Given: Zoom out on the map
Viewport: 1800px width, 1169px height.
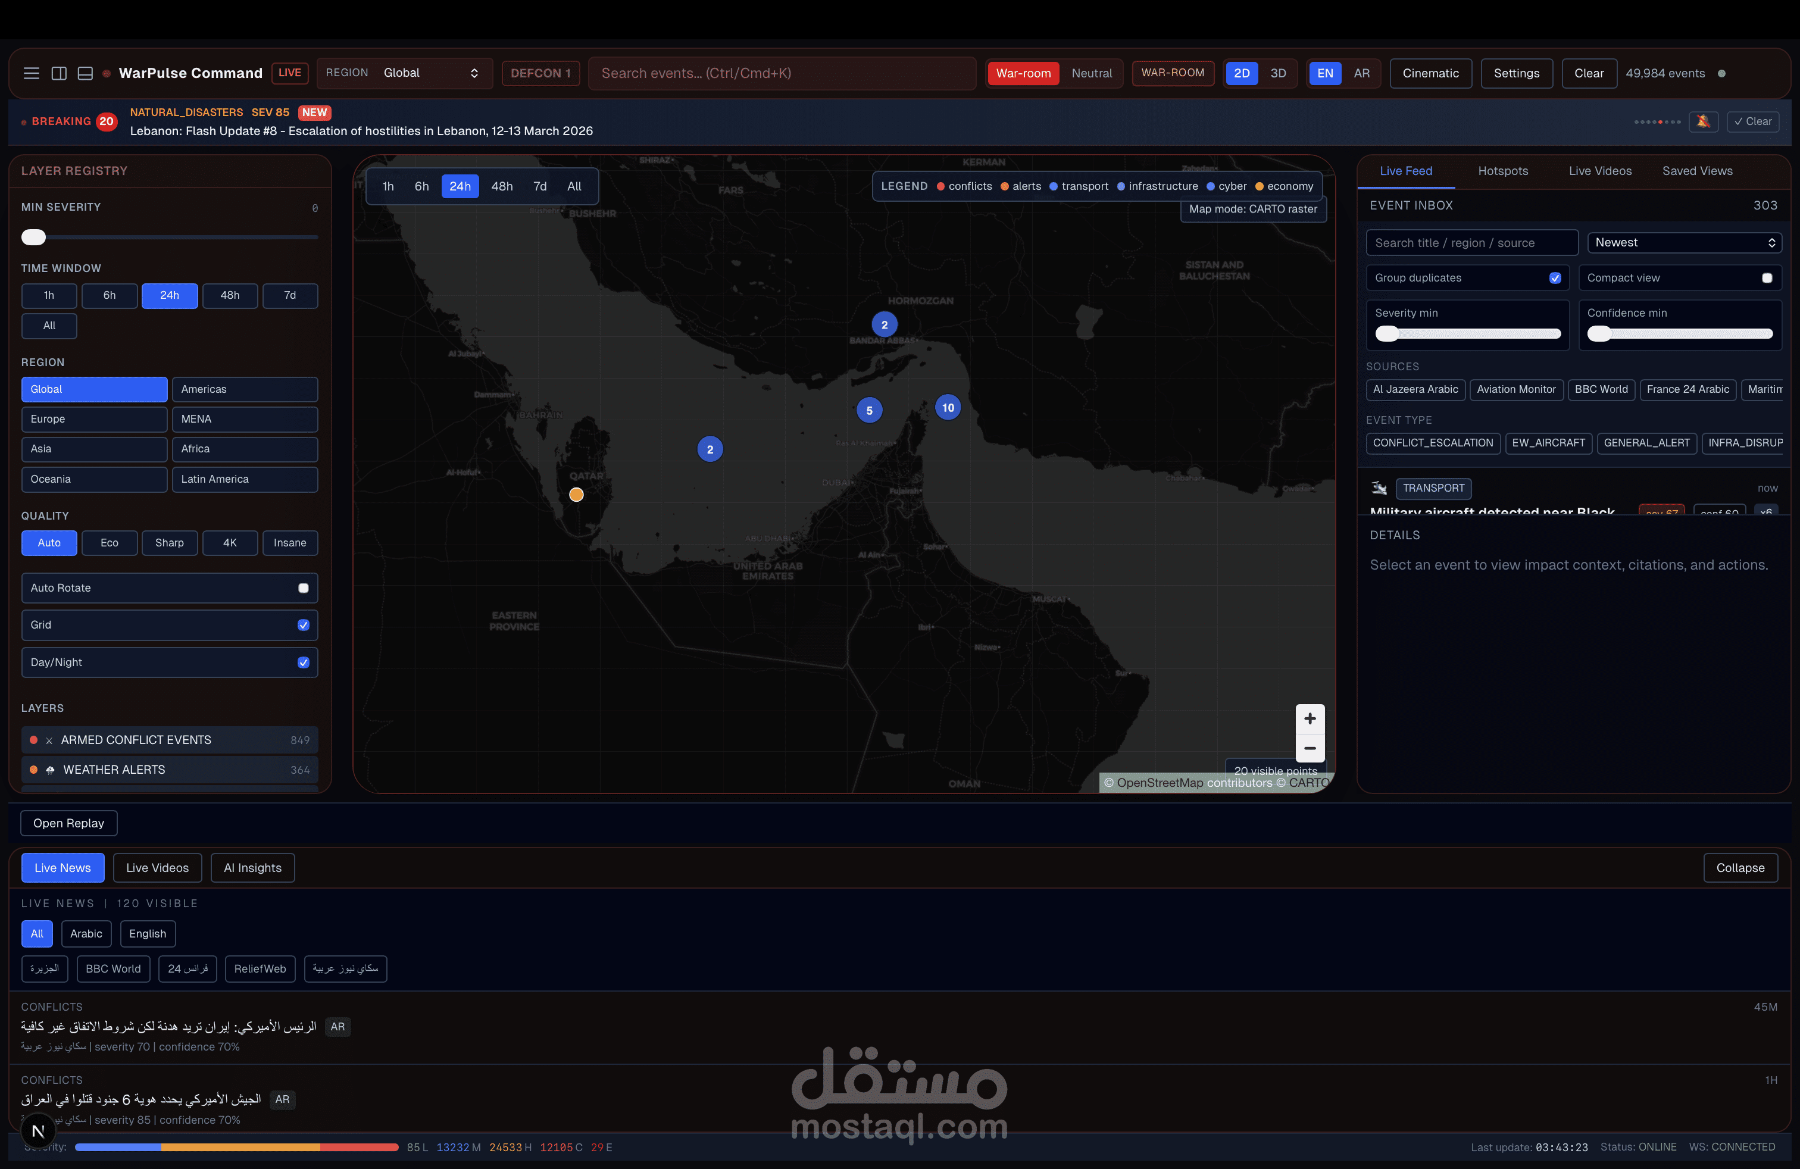Looking at the screenshot, I should point(1309,749).
